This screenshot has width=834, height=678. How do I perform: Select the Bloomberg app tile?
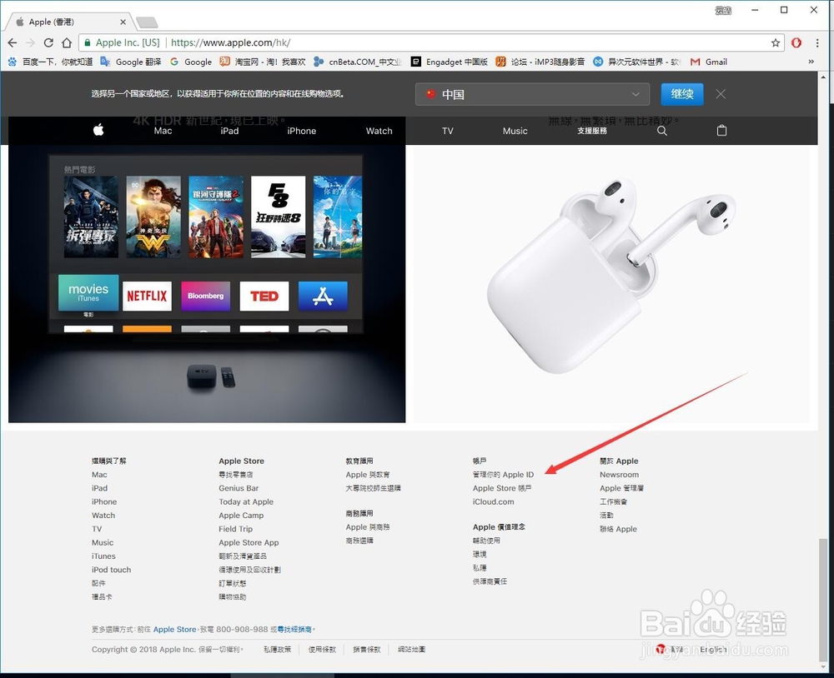click(x=206, y=296)
